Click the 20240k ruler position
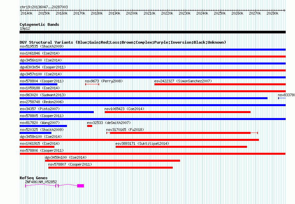Viewport: 295px width, 204px height. click(202, 13)
